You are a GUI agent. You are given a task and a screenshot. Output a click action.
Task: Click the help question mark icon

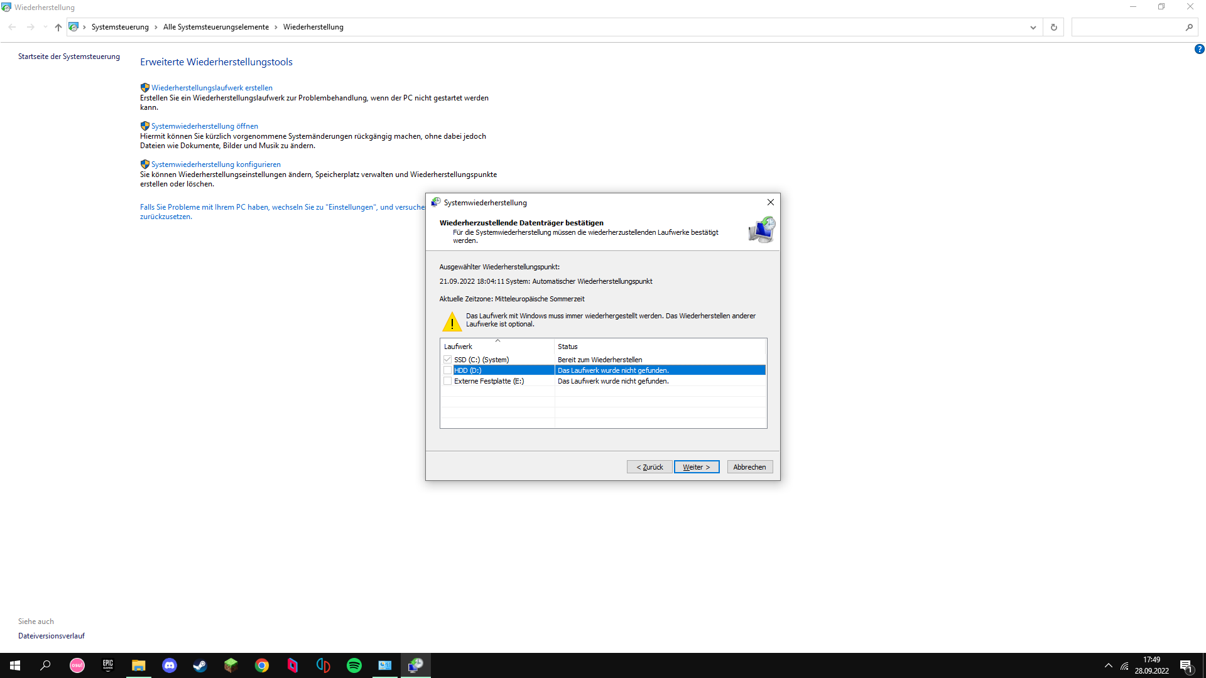1199,49
